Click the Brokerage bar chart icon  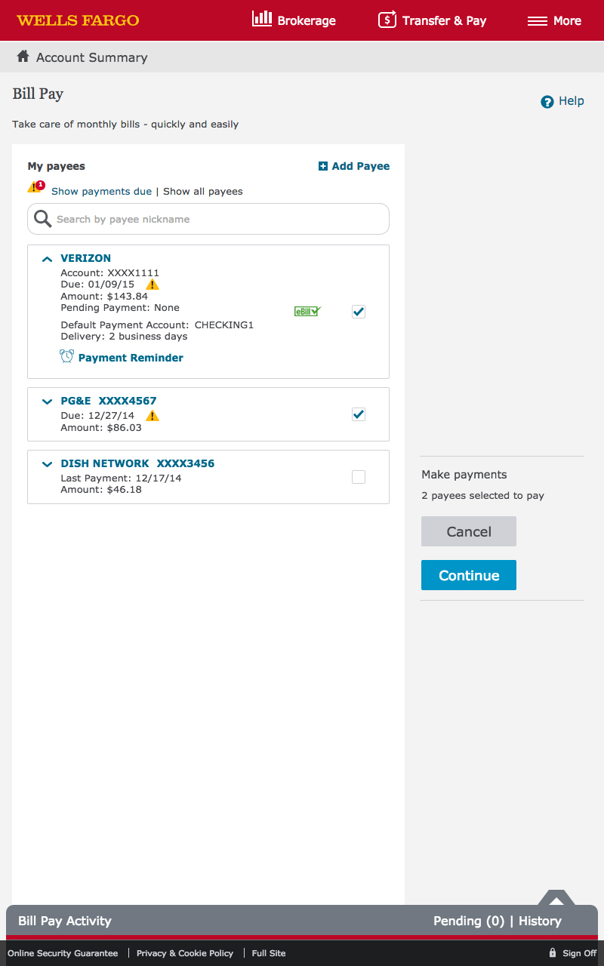pyautogui.click(x=262, y=19)
